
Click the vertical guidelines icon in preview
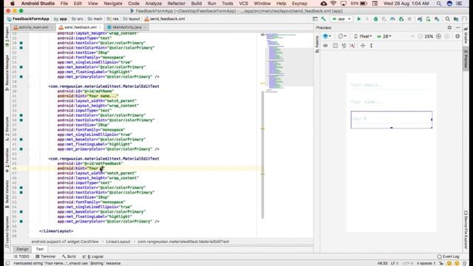pyautogui.click(x=371, y=46)
